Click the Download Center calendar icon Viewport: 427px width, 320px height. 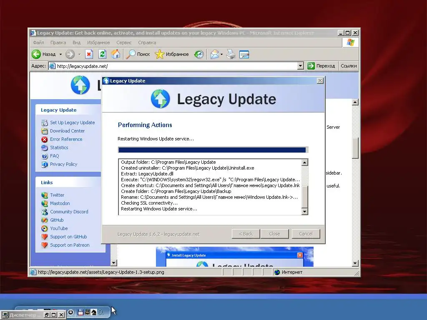[x=45, y=131]
